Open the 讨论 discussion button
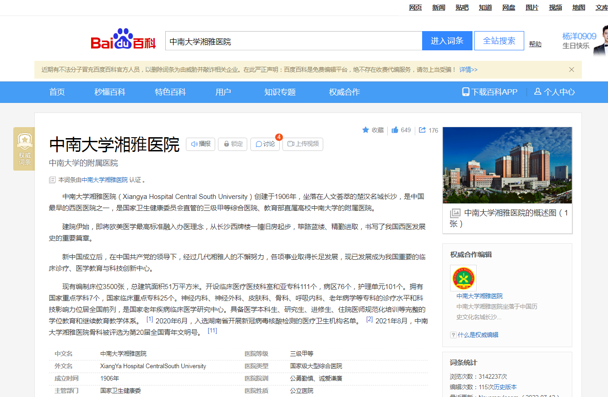This screenshot has width=608, height=397. (x=265, y=144)
